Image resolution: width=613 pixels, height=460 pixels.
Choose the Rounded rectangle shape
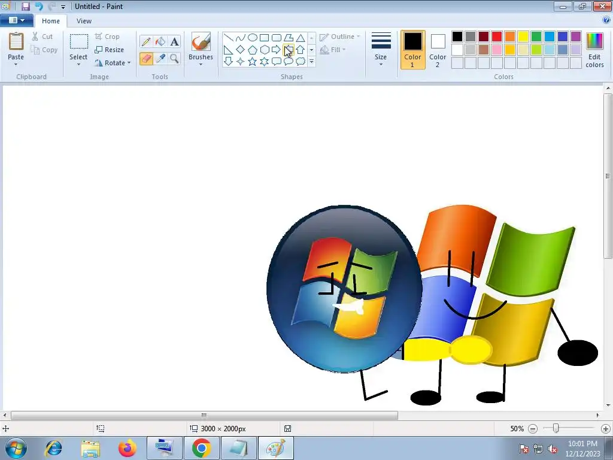(277, 38)
